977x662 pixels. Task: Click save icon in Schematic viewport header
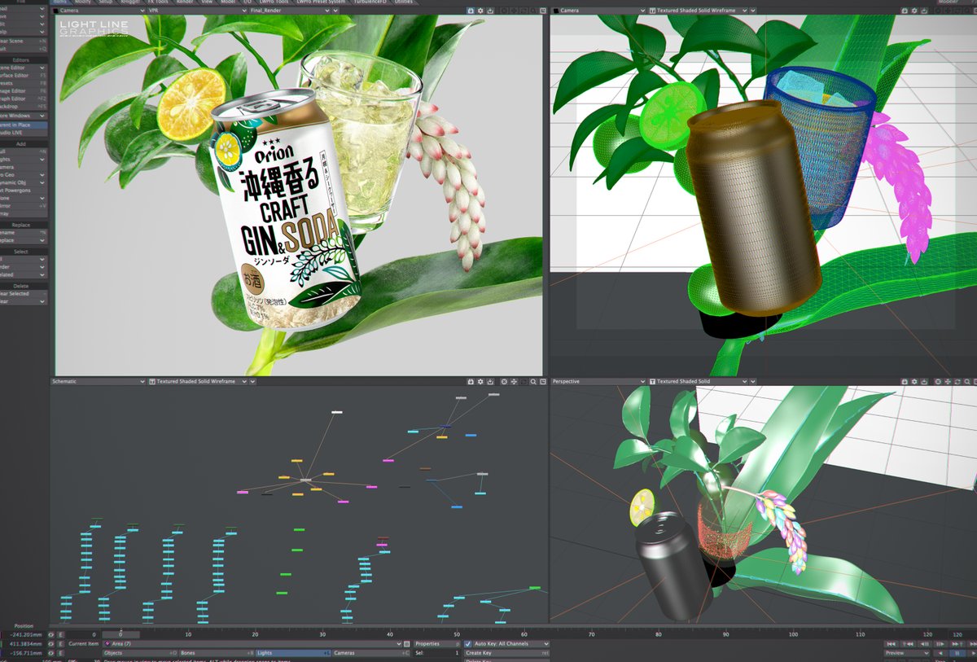coord(490,381)
